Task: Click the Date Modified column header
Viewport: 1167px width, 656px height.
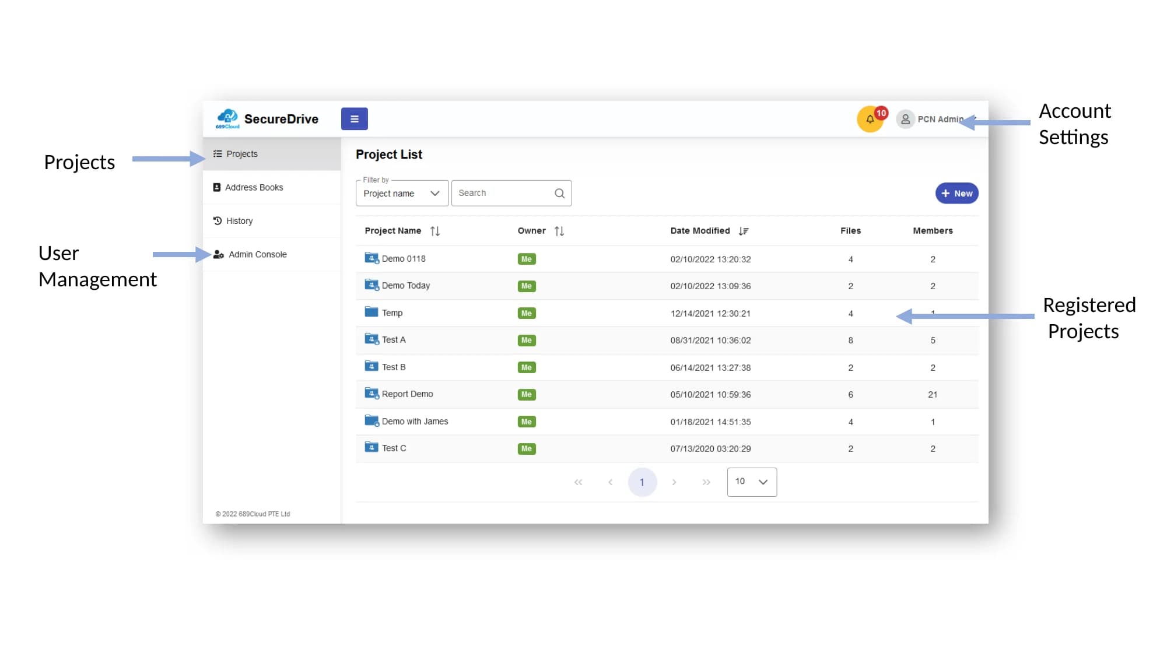Action: pos(700,231)
